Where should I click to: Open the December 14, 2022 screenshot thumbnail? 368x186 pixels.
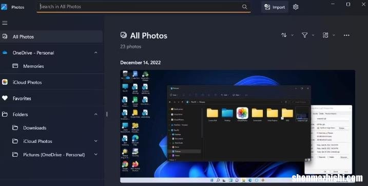coord(238,126)
